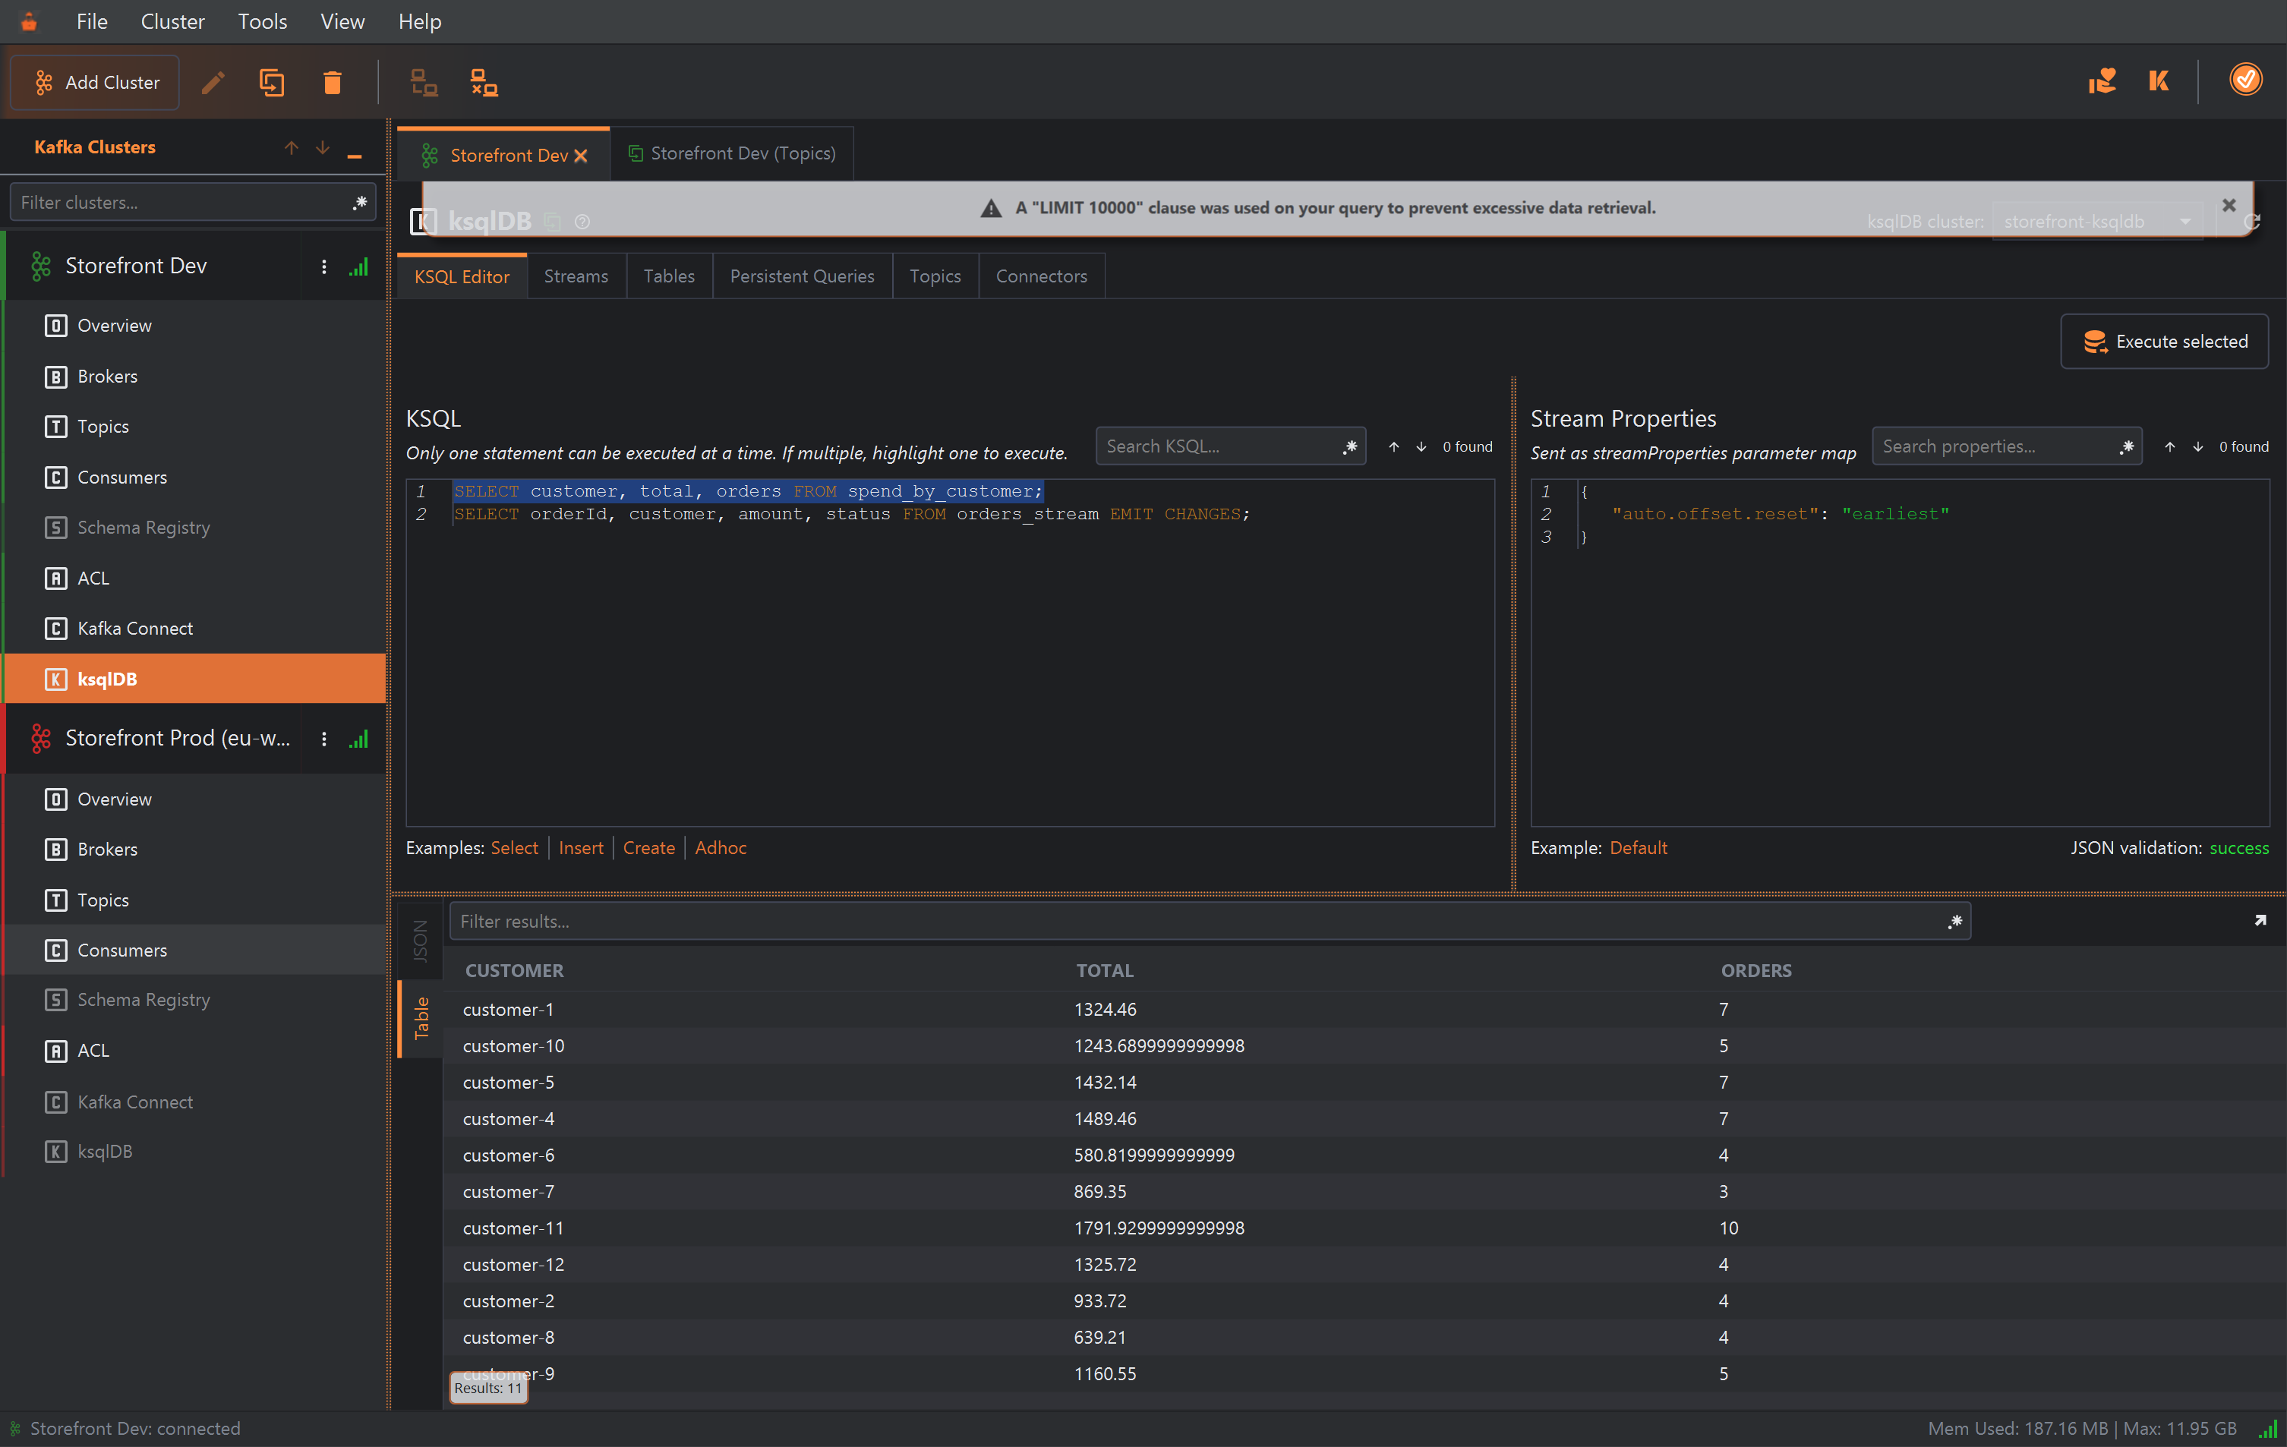This screenshot has width=2287, height=1447.
Task: Click the connect cluster toolbar icon
Action: [x=424, y=83]
